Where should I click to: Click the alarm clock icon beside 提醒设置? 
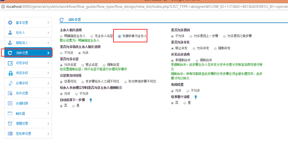[10, 123]
